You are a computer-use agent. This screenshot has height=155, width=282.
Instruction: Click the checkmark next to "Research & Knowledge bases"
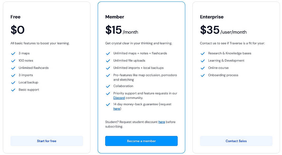202,53
